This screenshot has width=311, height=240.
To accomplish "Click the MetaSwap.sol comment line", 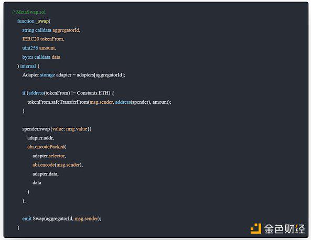I will [29, 12].
